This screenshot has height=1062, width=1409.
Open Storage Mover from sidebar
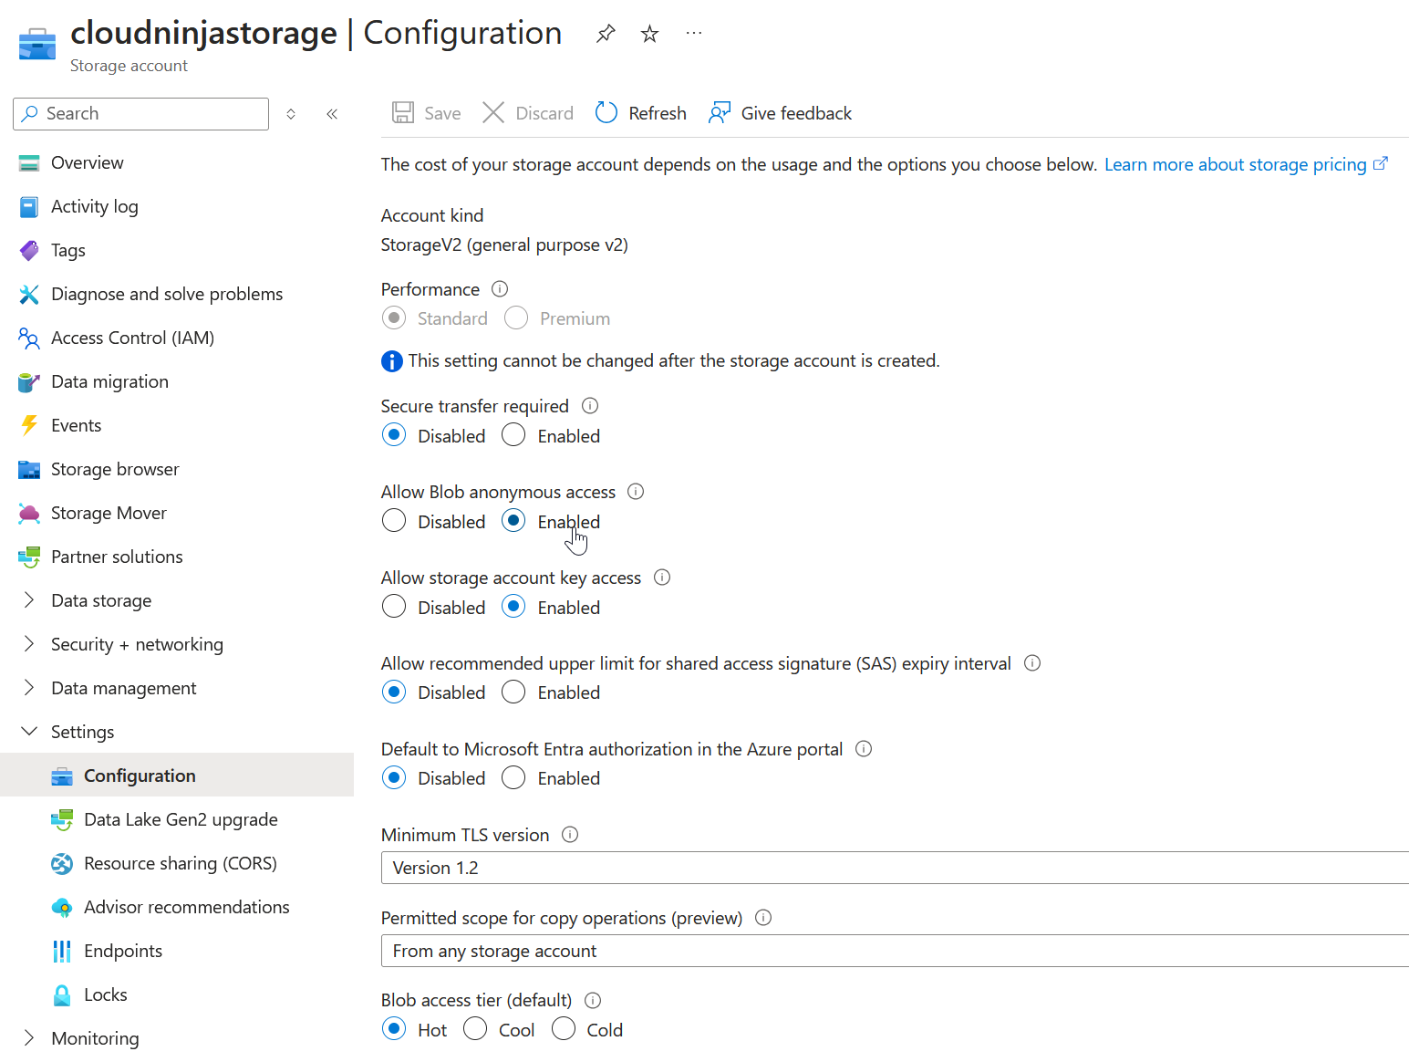click(x=108, y=513)
